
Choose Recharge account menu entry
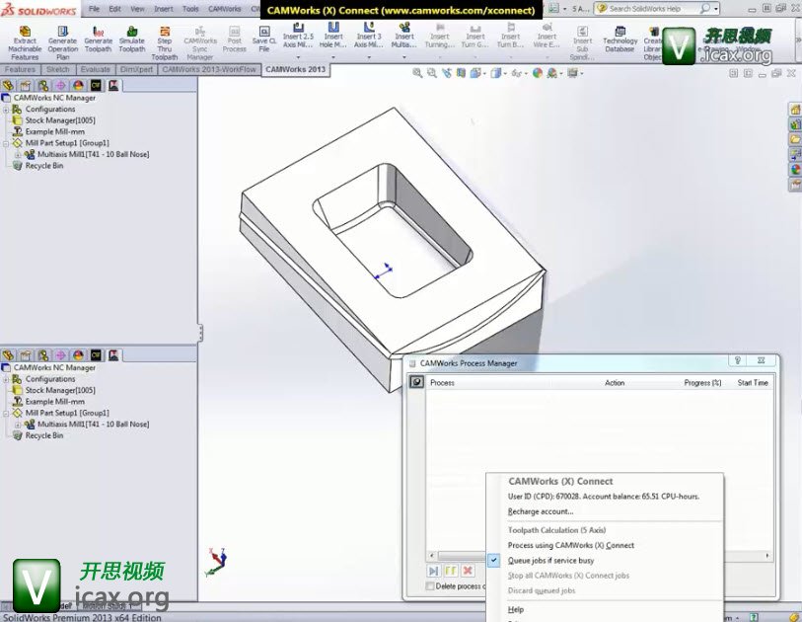click(541, 511)
